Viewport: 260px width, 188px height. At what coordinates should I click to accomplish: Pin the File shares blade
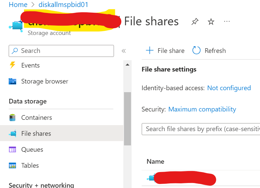click(195, 22)
